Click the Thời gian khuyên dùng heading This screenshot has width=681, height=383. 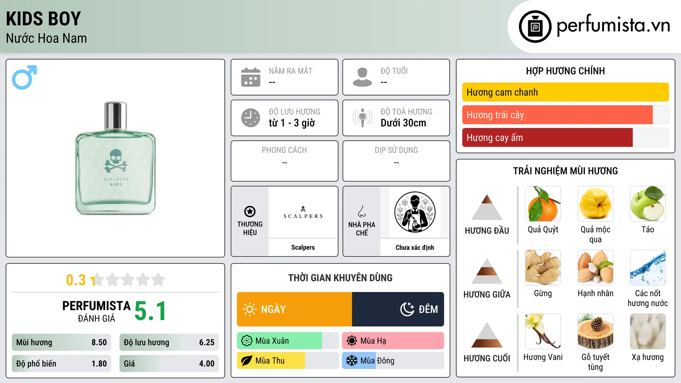pyautogui.click(x=340, y=278)
